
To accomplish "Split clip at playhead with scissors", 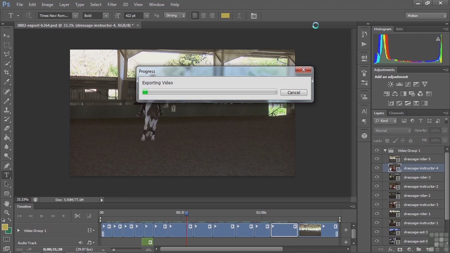I will [77, 216].
